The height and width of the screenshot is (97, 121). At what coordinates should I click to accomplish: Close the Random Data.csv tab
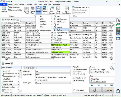click(x=18, y=20)
